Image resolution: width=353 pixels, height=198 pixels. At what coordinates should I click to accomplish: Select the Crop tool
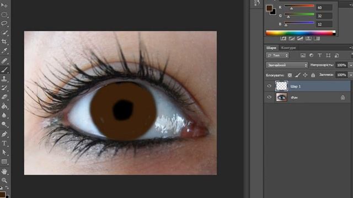4,41
